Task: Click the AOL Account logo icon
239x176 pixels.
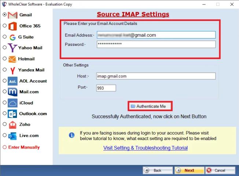Action: [x=12, y=81]
